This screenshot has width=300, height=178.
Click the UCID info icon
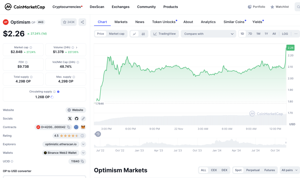(12, 161)
